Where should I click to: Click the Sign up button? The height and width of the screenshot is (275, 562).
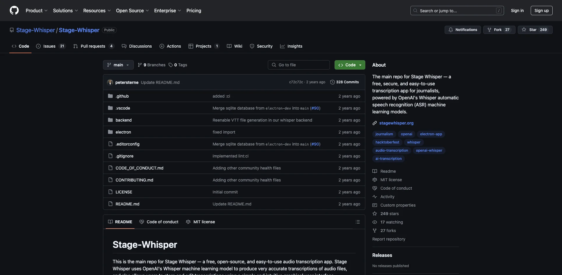coord(542,11)
